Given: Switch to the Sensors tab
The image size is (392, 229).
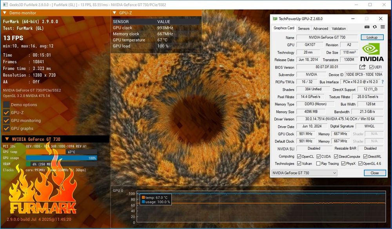Looking at the screenshot, I should 304,29.
